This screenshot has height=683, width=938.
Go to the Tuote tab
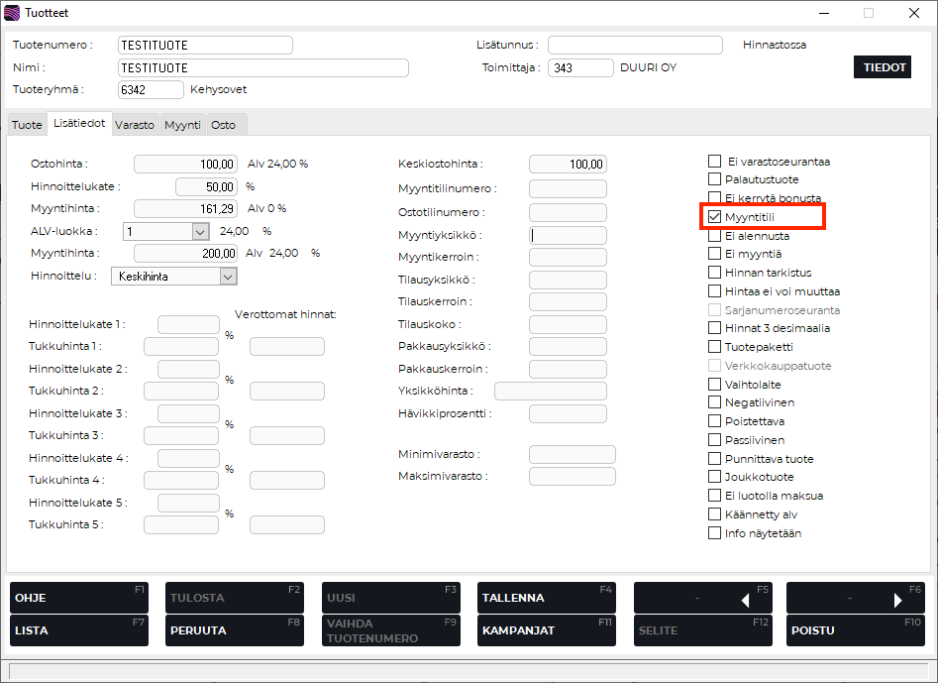tap(27, 125)
